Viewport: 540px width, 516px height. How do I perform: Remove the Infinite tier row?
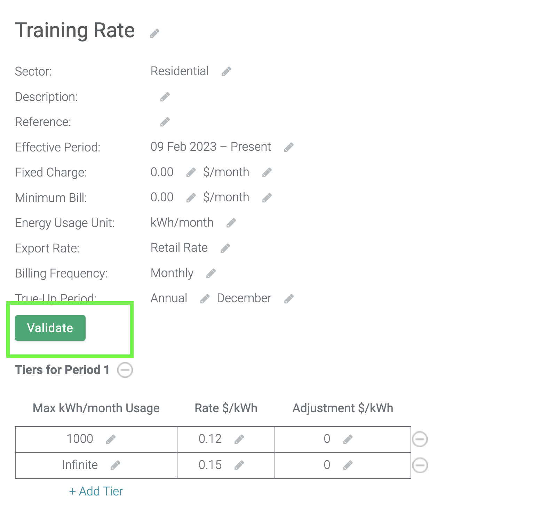pos(420,465)
